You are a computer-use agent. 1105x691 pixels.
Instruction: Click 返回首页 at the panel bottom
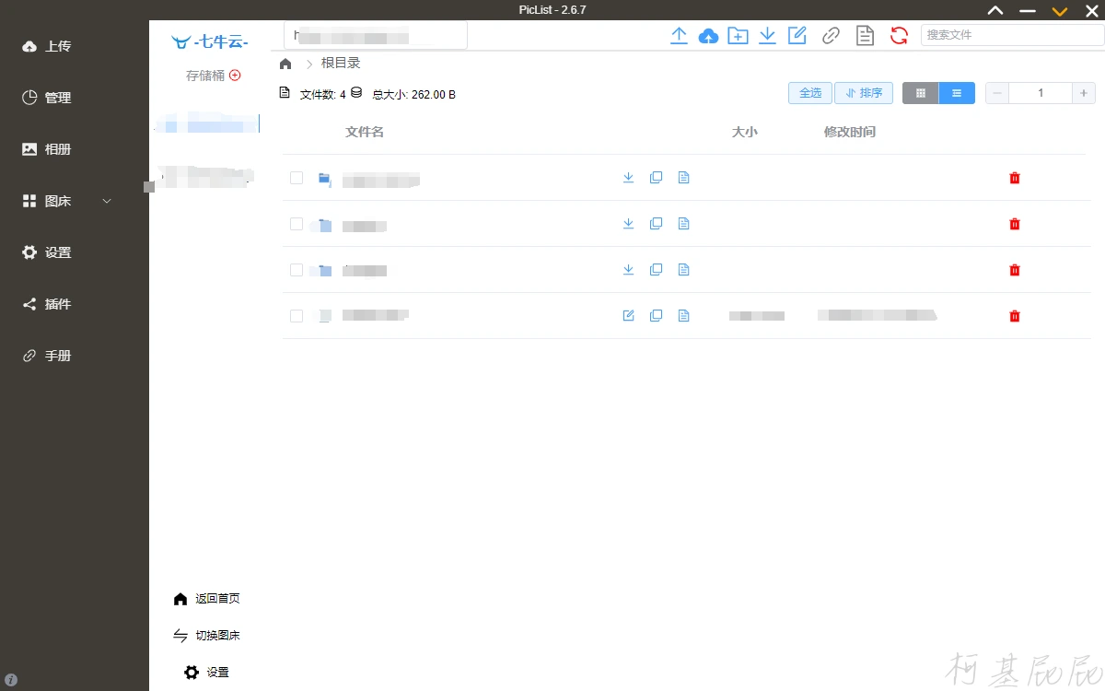pyautogui.click(x=206, y=599)
